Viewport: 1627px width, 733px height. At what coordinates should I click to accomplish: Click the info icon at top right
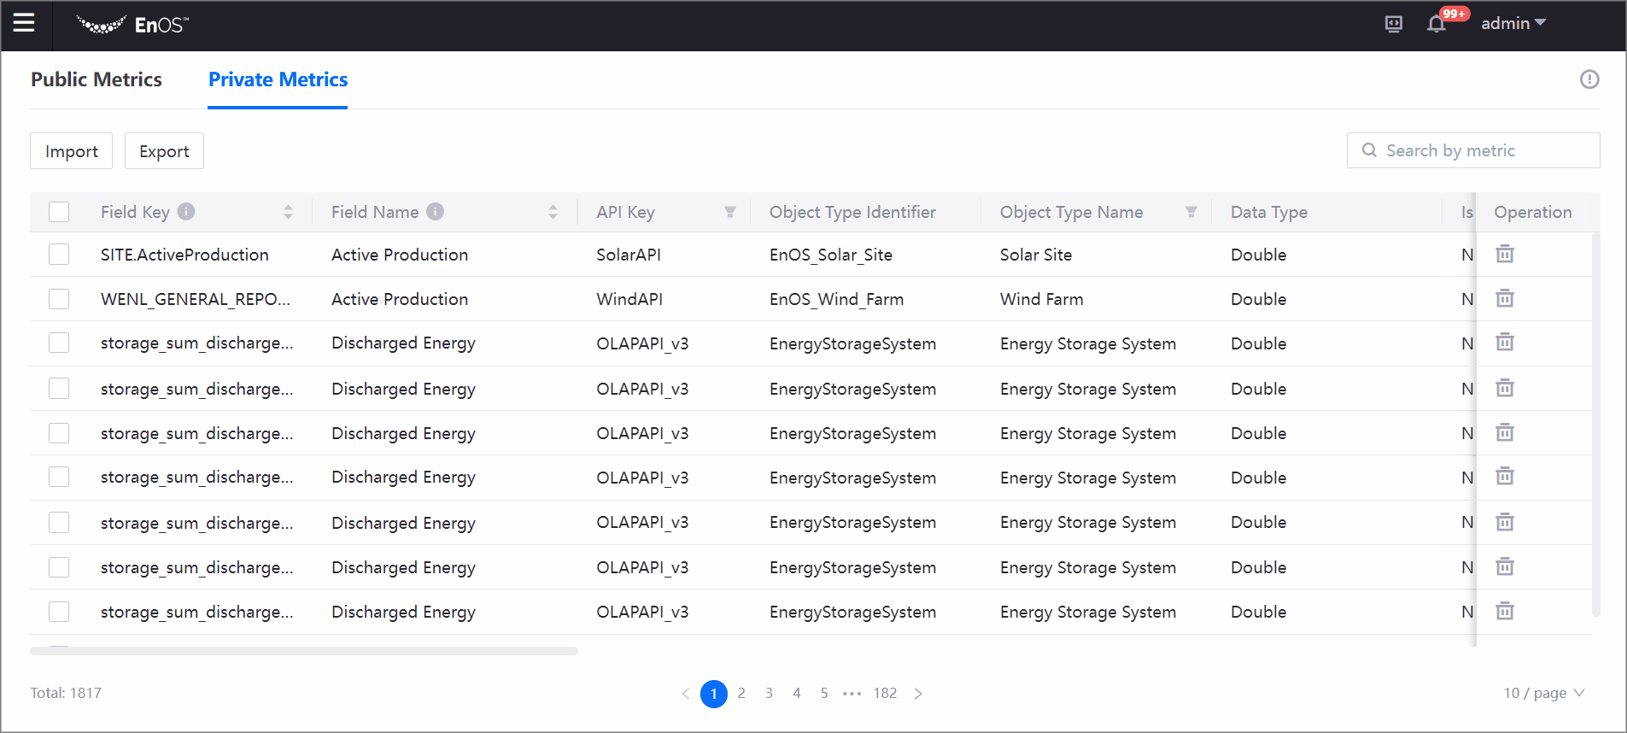pos(1589,79)
